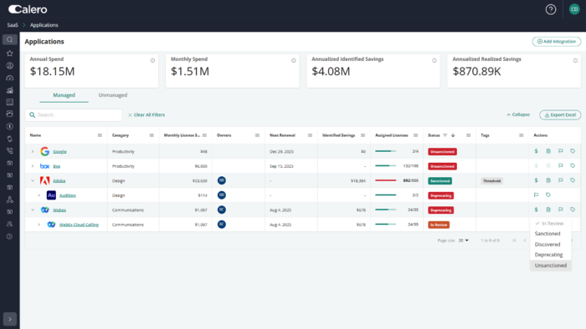Click tag icon in Webex row

(x=573, y=210)
